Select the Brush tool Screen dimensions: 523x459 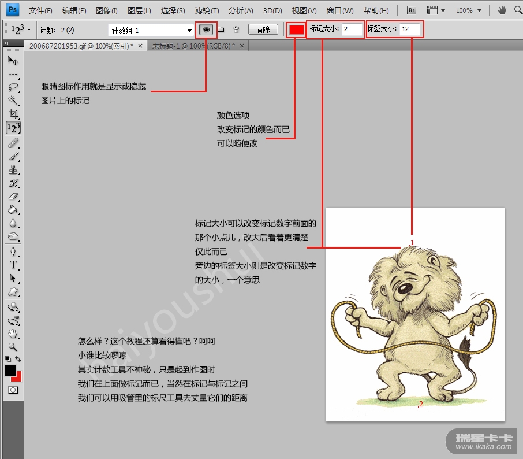13,156
